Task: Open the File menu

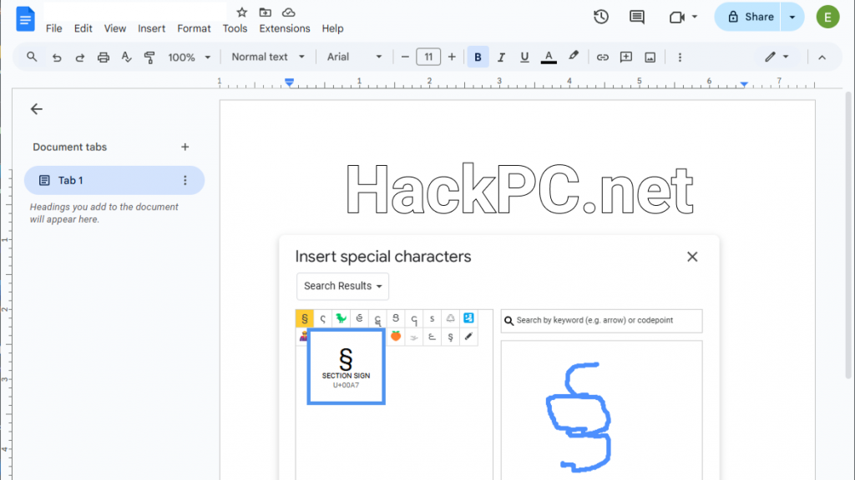Action: [x=53, y=29]
